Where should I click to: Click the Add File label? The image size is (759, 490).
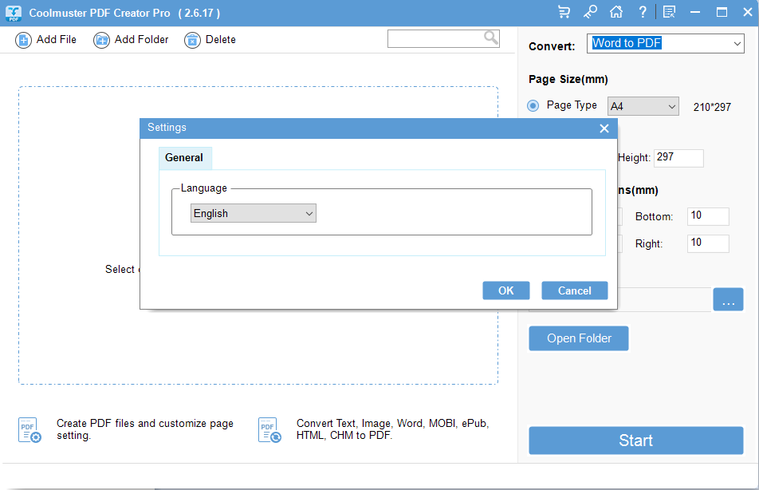point(56,40)
